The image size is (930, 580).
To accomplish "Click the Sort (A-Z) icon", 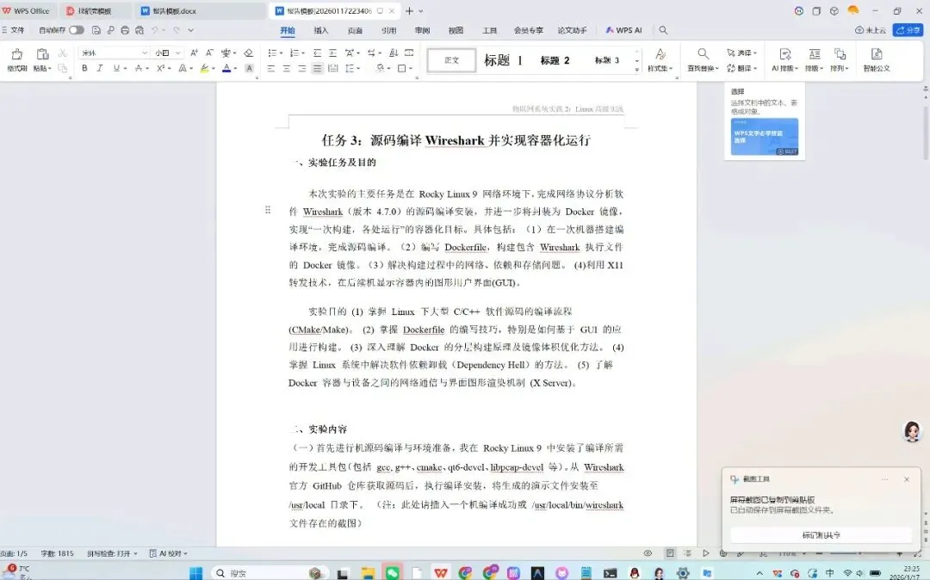I will (x=394, y=52).
